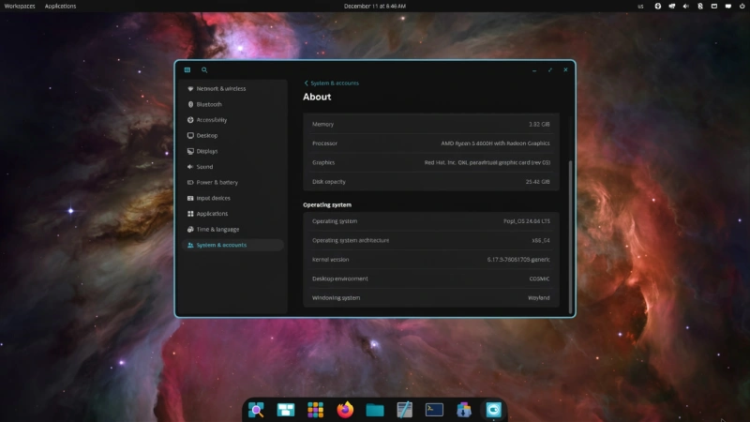Open the date and time panel
The width and height of the screenshot is (750, 422).
click(374, 6)
